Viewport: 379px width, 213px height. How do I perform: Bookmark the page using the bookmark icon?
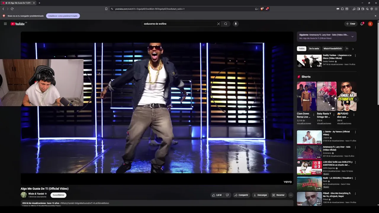(x=106, y=9)
